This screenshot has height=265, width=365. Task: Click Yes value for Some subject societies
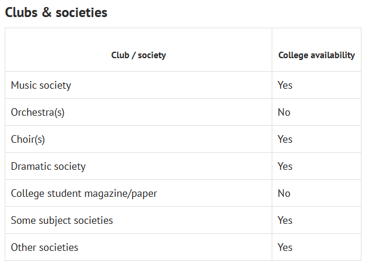pos(285,220)
